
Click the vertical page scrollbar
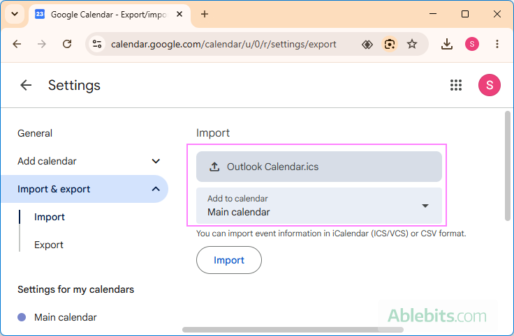[508, 166]
